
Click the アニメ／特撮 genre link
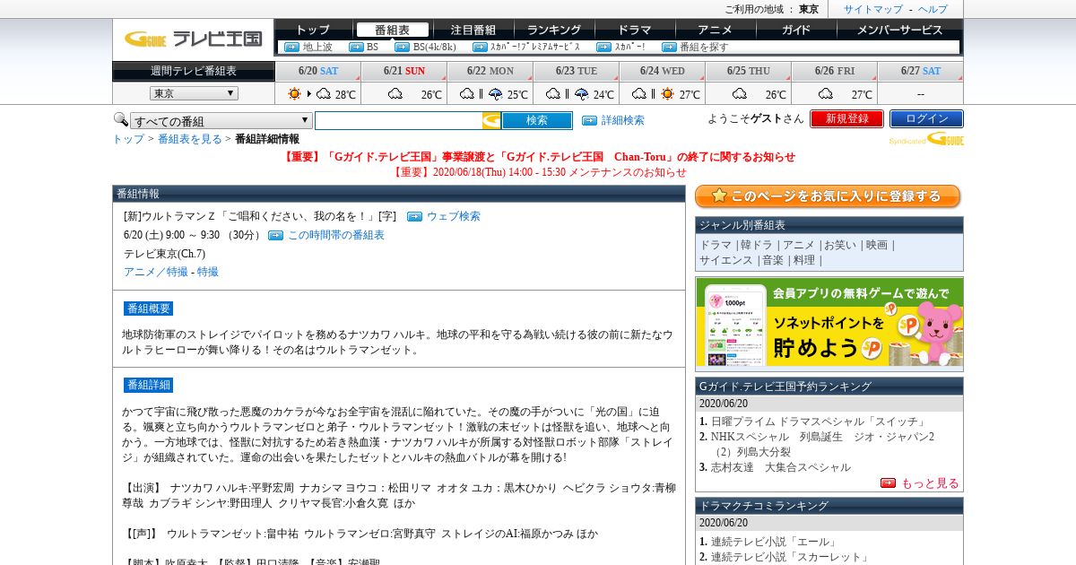point(156,272)
